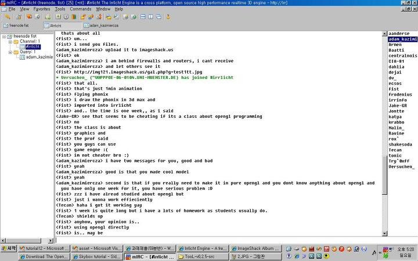Image resolution: width=418 pixels, height=261 pixels.
Task: Tile windows vertically via toolbar icon
Action: point(151,17)
